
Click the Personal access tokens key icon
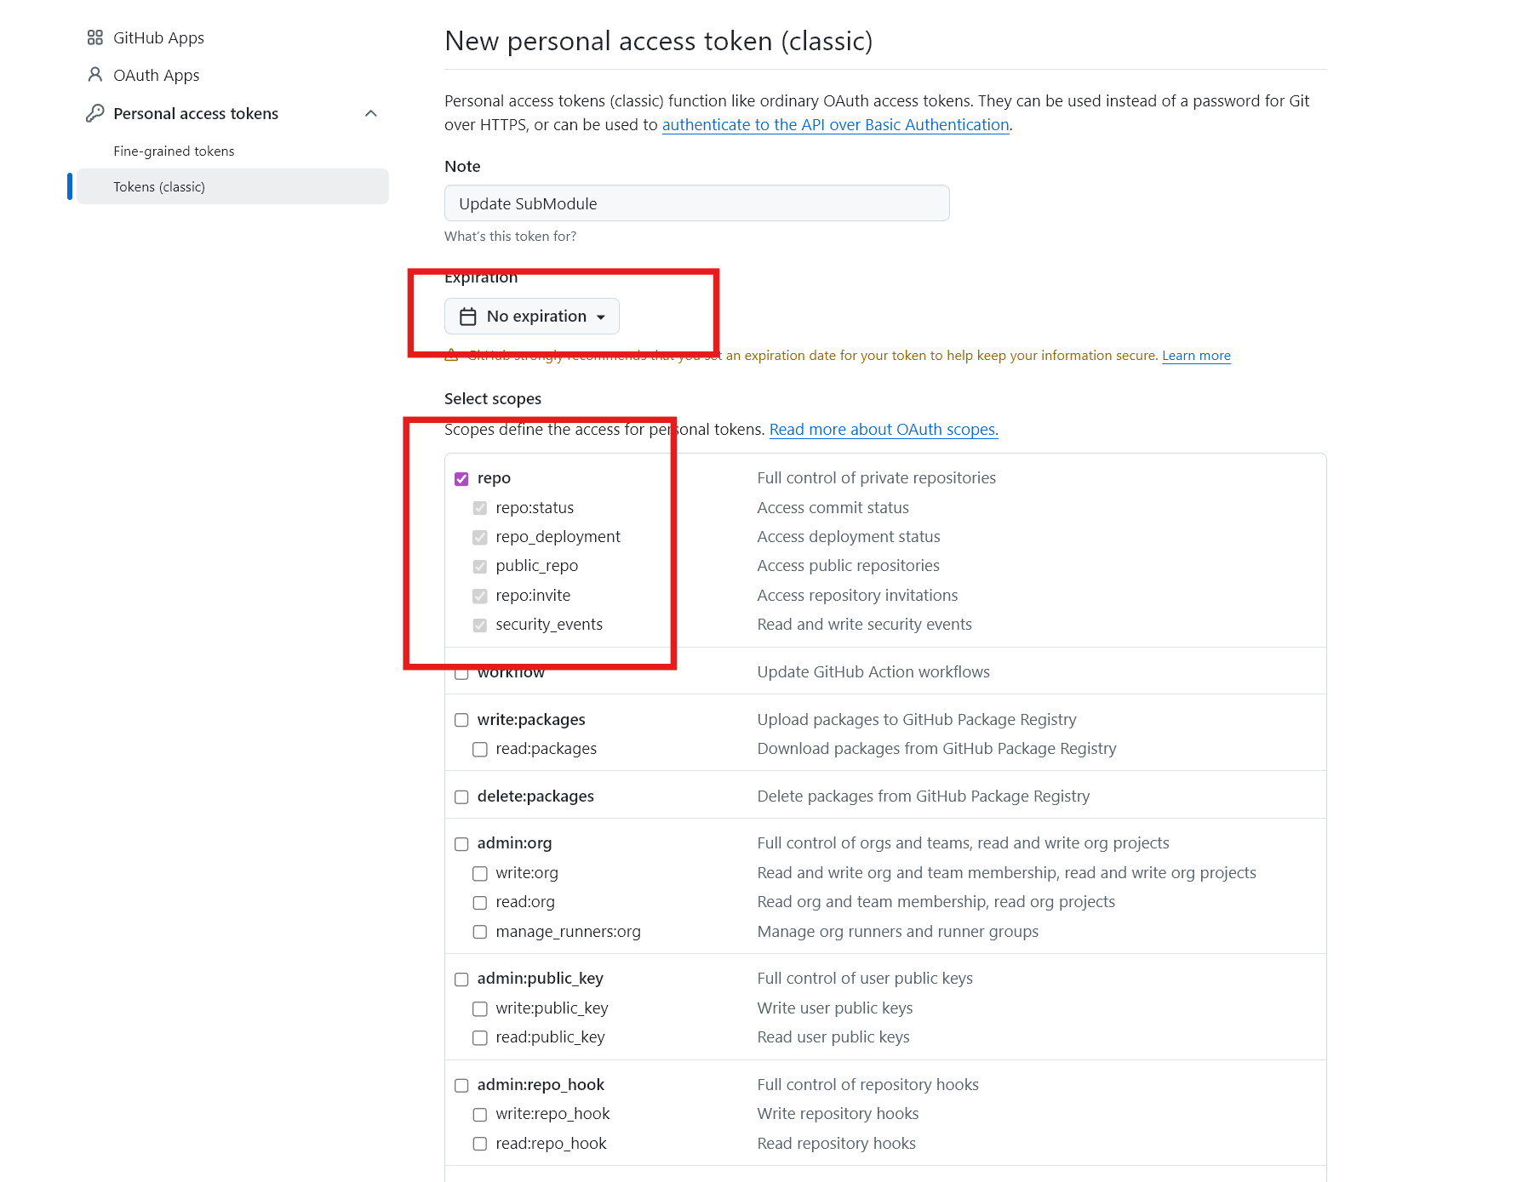click(95, 113)
